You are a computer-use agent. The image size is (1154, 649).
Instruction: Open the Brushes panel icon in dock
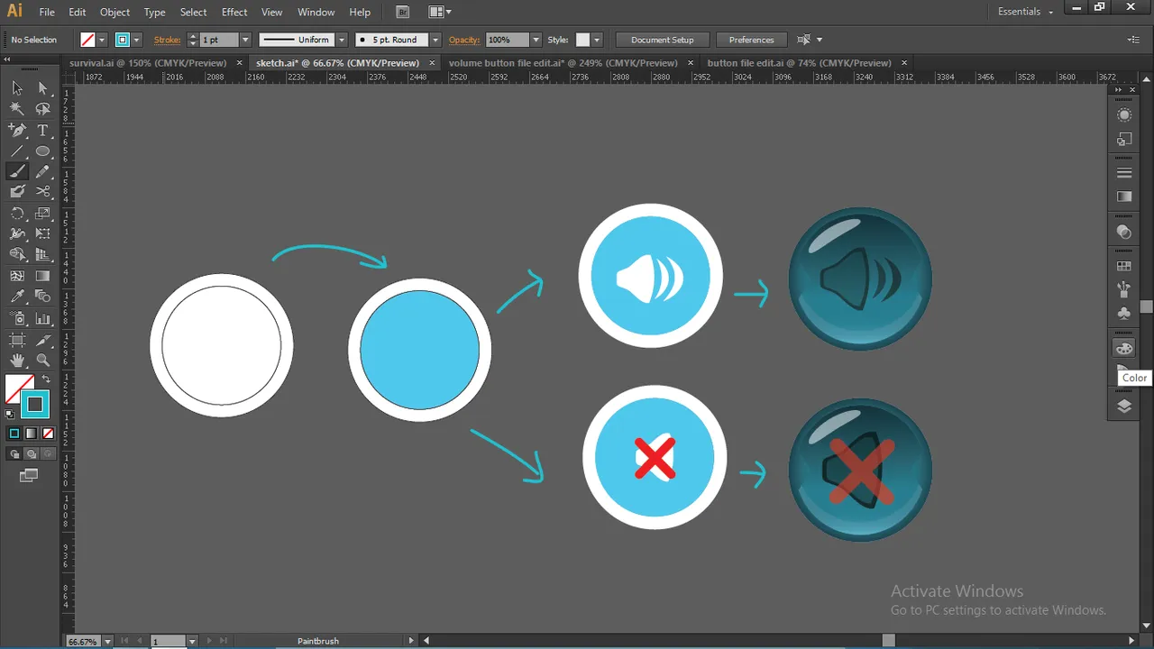pos(1124,289)
